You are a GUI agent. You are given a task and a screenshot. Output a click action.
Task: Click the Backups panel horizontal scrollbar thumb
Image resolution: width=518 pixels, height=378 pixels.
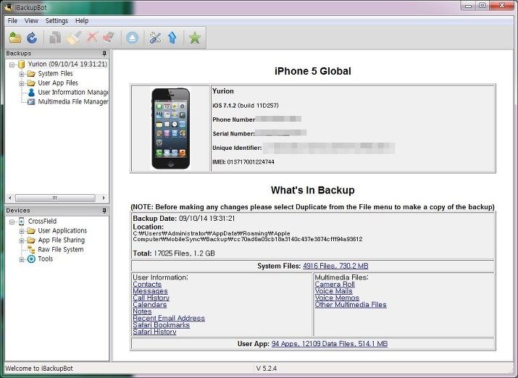pos(55,198)
